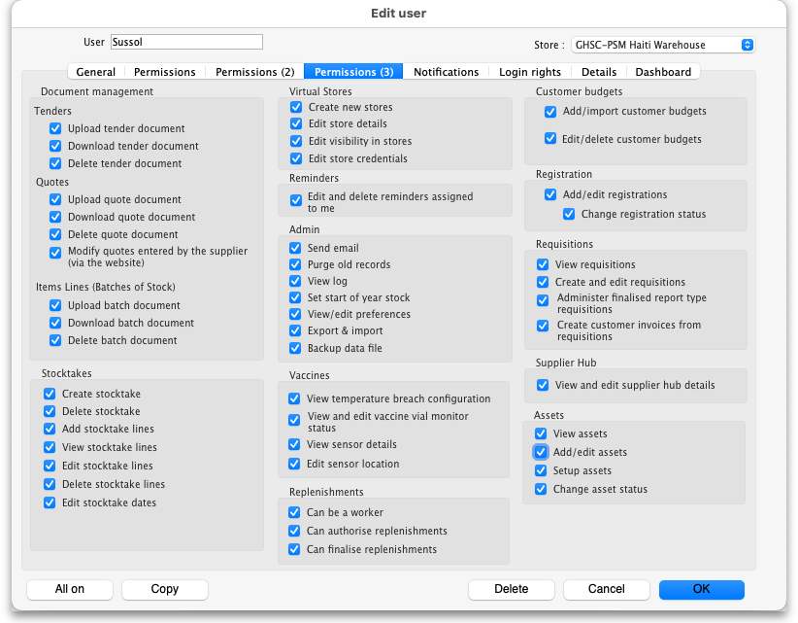Toggle Backup data file checkbox
798x623 pixels.
point(296,348)
